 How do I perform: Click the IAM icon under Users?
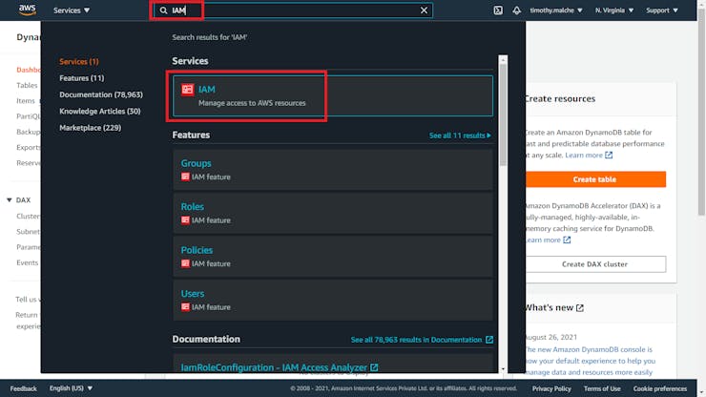pos(185,307)
